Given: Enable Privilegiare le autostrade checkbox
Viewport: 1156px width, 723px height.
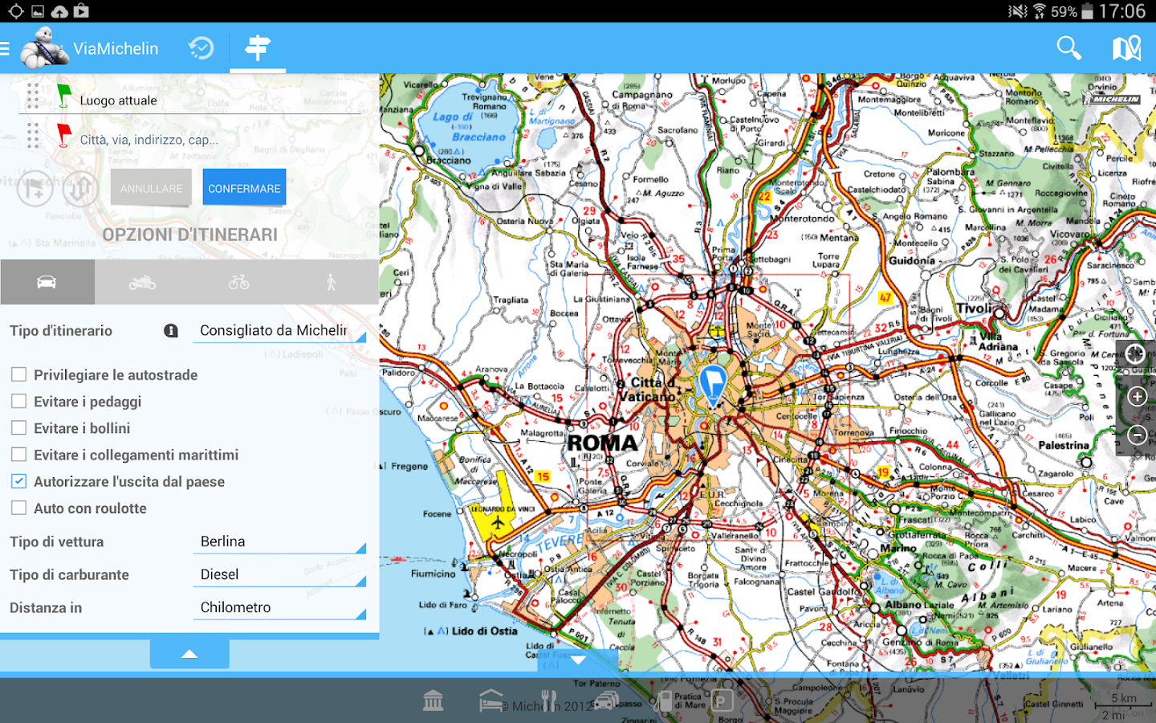Looking at the screenshot, I should (x=18, y=374).
